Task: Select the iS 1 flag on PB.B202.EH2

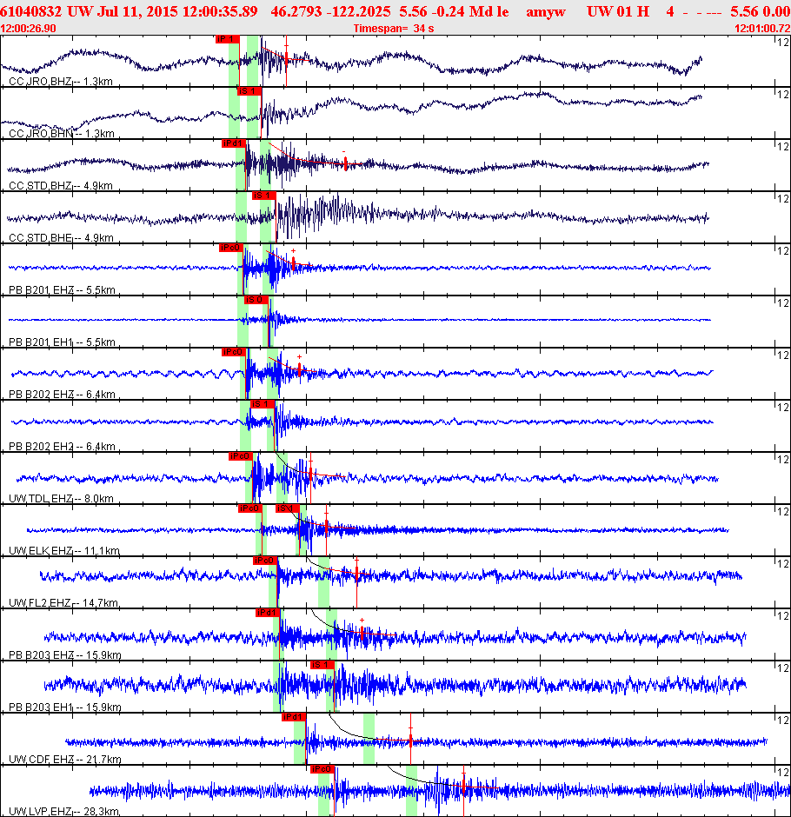Action: pyautogui.click(x=263, y=404)
